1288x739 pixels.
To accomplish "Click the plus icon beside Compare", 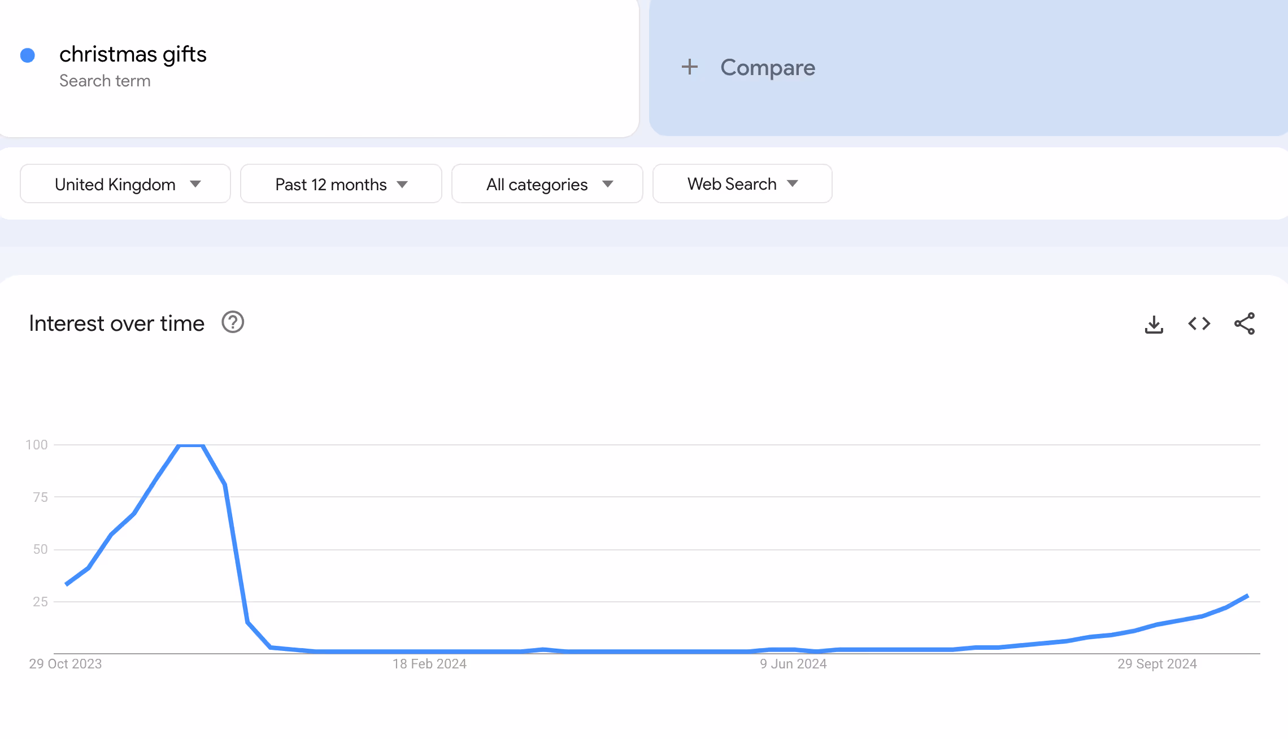I will (x=689, y=67).
